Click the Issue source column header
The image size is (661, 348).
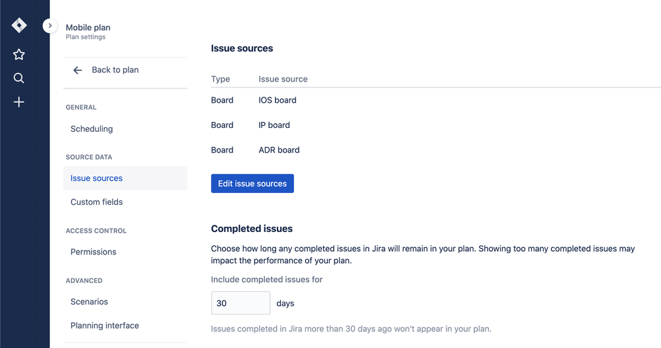(x=283, y=79)
